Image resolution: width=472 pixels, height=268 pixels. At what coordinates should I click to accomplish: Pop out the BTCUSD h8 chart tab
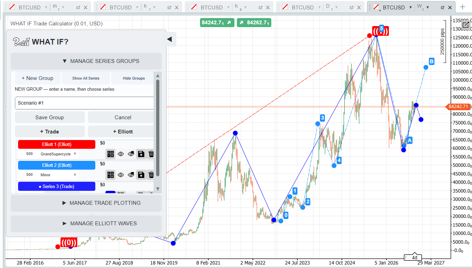point(260,7)
